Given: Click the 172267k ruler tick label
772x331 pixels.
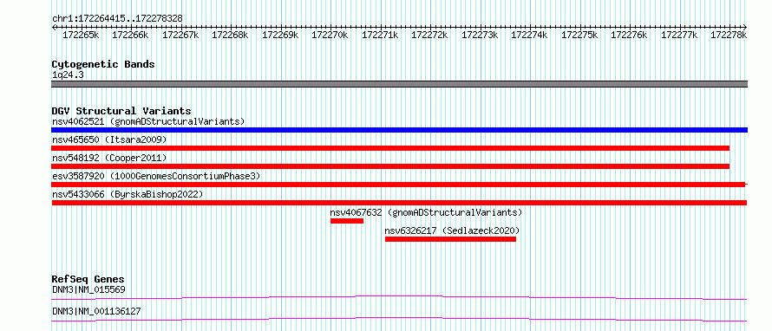Looking at the screenshot, I should pos(180,36).
